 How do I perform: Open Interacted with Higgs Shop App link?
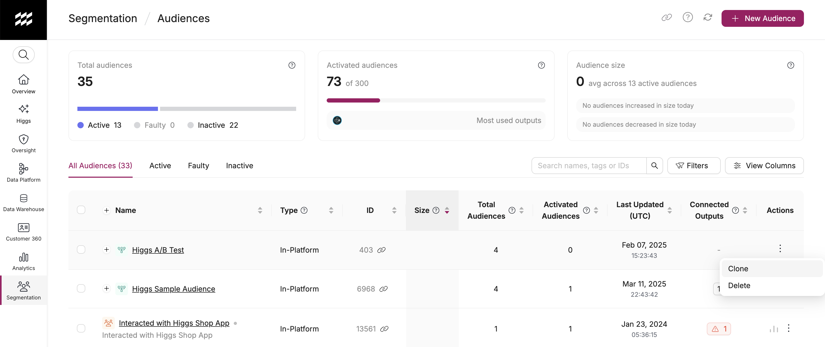(x=174, y=323)
